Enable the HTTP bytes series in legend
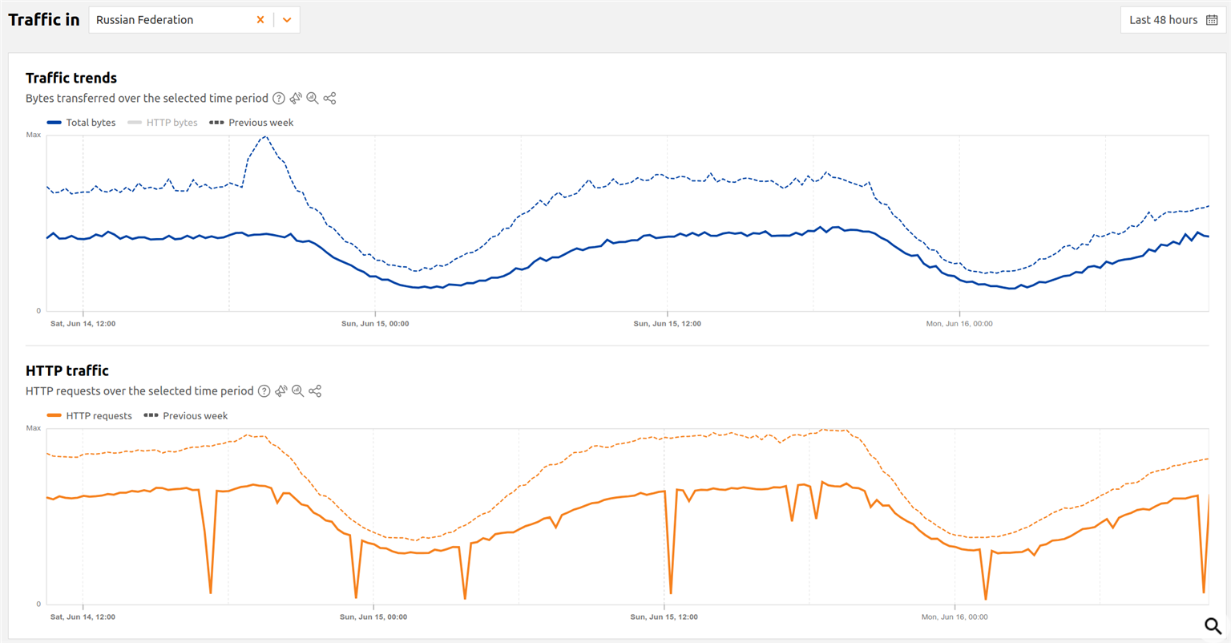The image size is (1231, 643). [x=163, y=123]
